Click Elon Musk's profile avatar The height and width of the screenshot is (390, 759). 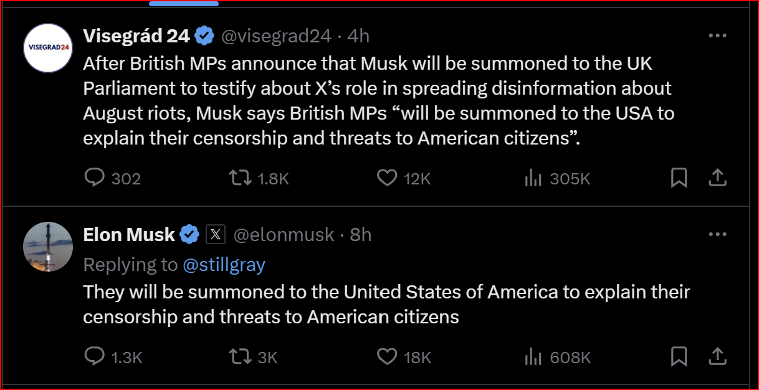pyautogui.click(x=48, y=247)
